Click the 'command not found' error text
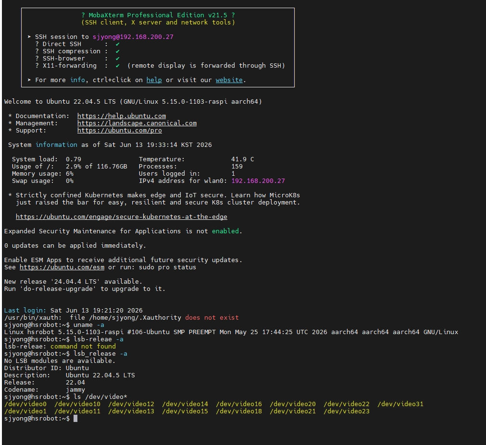The image size is (486, 445). [x=83, y=346]
